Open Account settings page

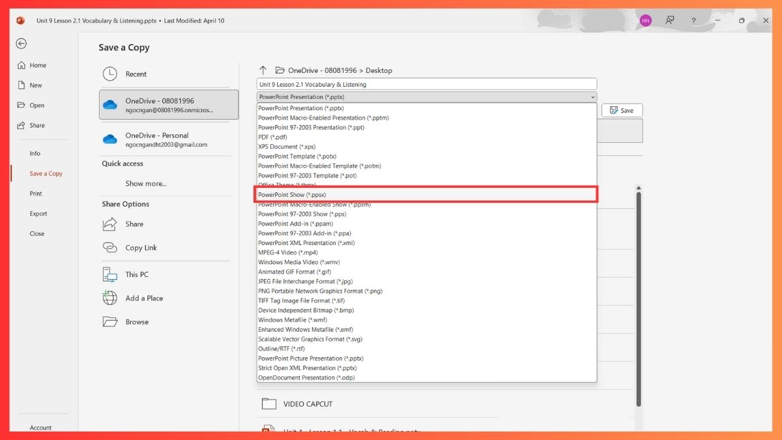(x=40, y=428)
